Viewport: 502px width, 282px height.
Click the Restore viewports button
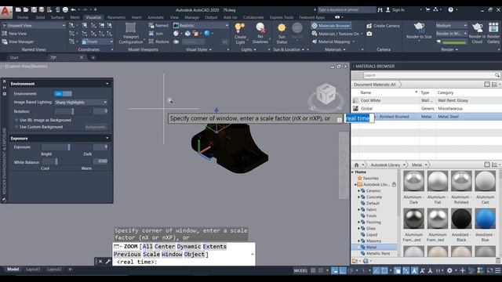coord(158,42)
